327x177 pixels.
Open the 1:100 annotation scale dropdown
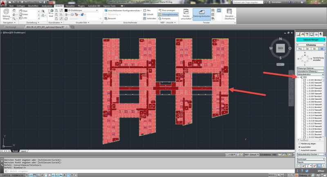(x=231, y=155)
